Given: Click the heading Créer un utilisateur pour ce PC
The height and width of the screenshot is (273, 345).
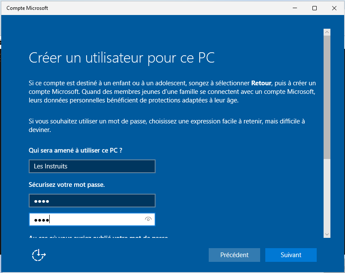Looking at the screenshot, I should [x=122, y=58].
